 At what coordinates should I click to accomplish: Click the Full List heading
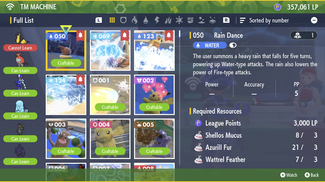pyautogui.click(x=23, y=20)
